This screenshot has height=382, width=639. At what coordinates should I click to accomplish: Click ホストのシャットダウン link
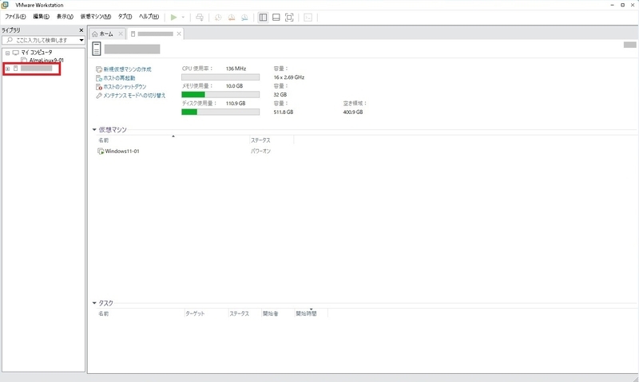(x=125, y=87)
